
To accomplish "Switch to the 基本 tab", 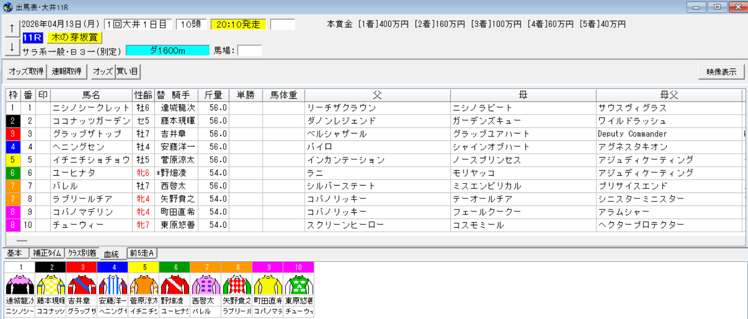I will click(x=15, y=253).
